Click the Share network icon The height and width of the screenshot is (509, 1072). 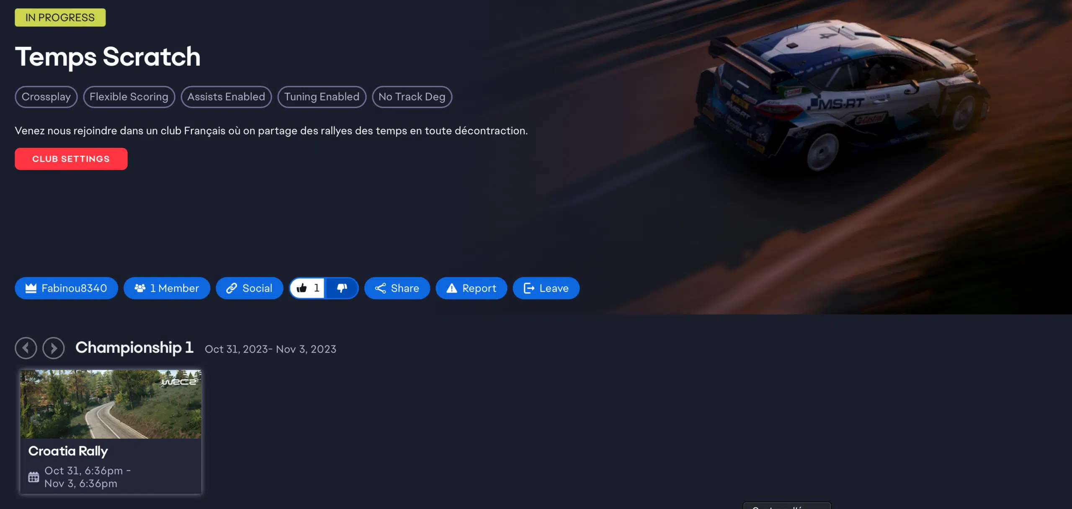click(x=380, y=288)
